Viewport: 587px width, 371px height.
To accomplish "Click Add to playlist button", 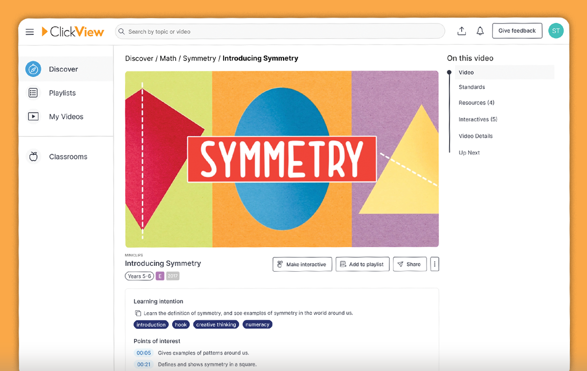I will click(362, 264).
